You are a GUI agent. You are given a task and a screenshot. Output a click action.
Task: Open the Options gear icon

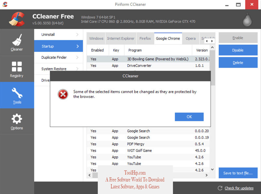click(x=17, y=119)
